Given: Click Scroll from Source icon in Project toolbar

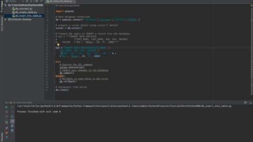Looking at the screenshot, I should tap(27, 1).
